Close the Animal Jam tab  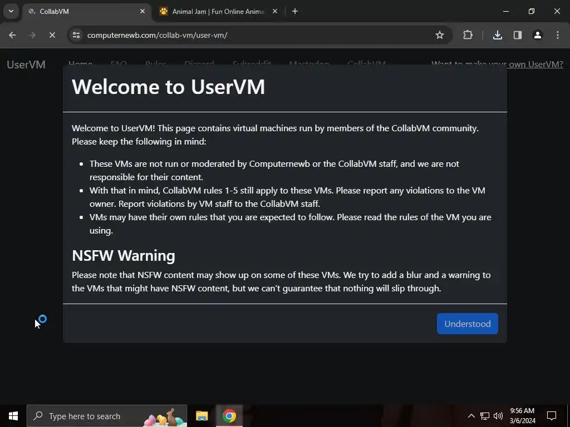(x=275, y=11)
